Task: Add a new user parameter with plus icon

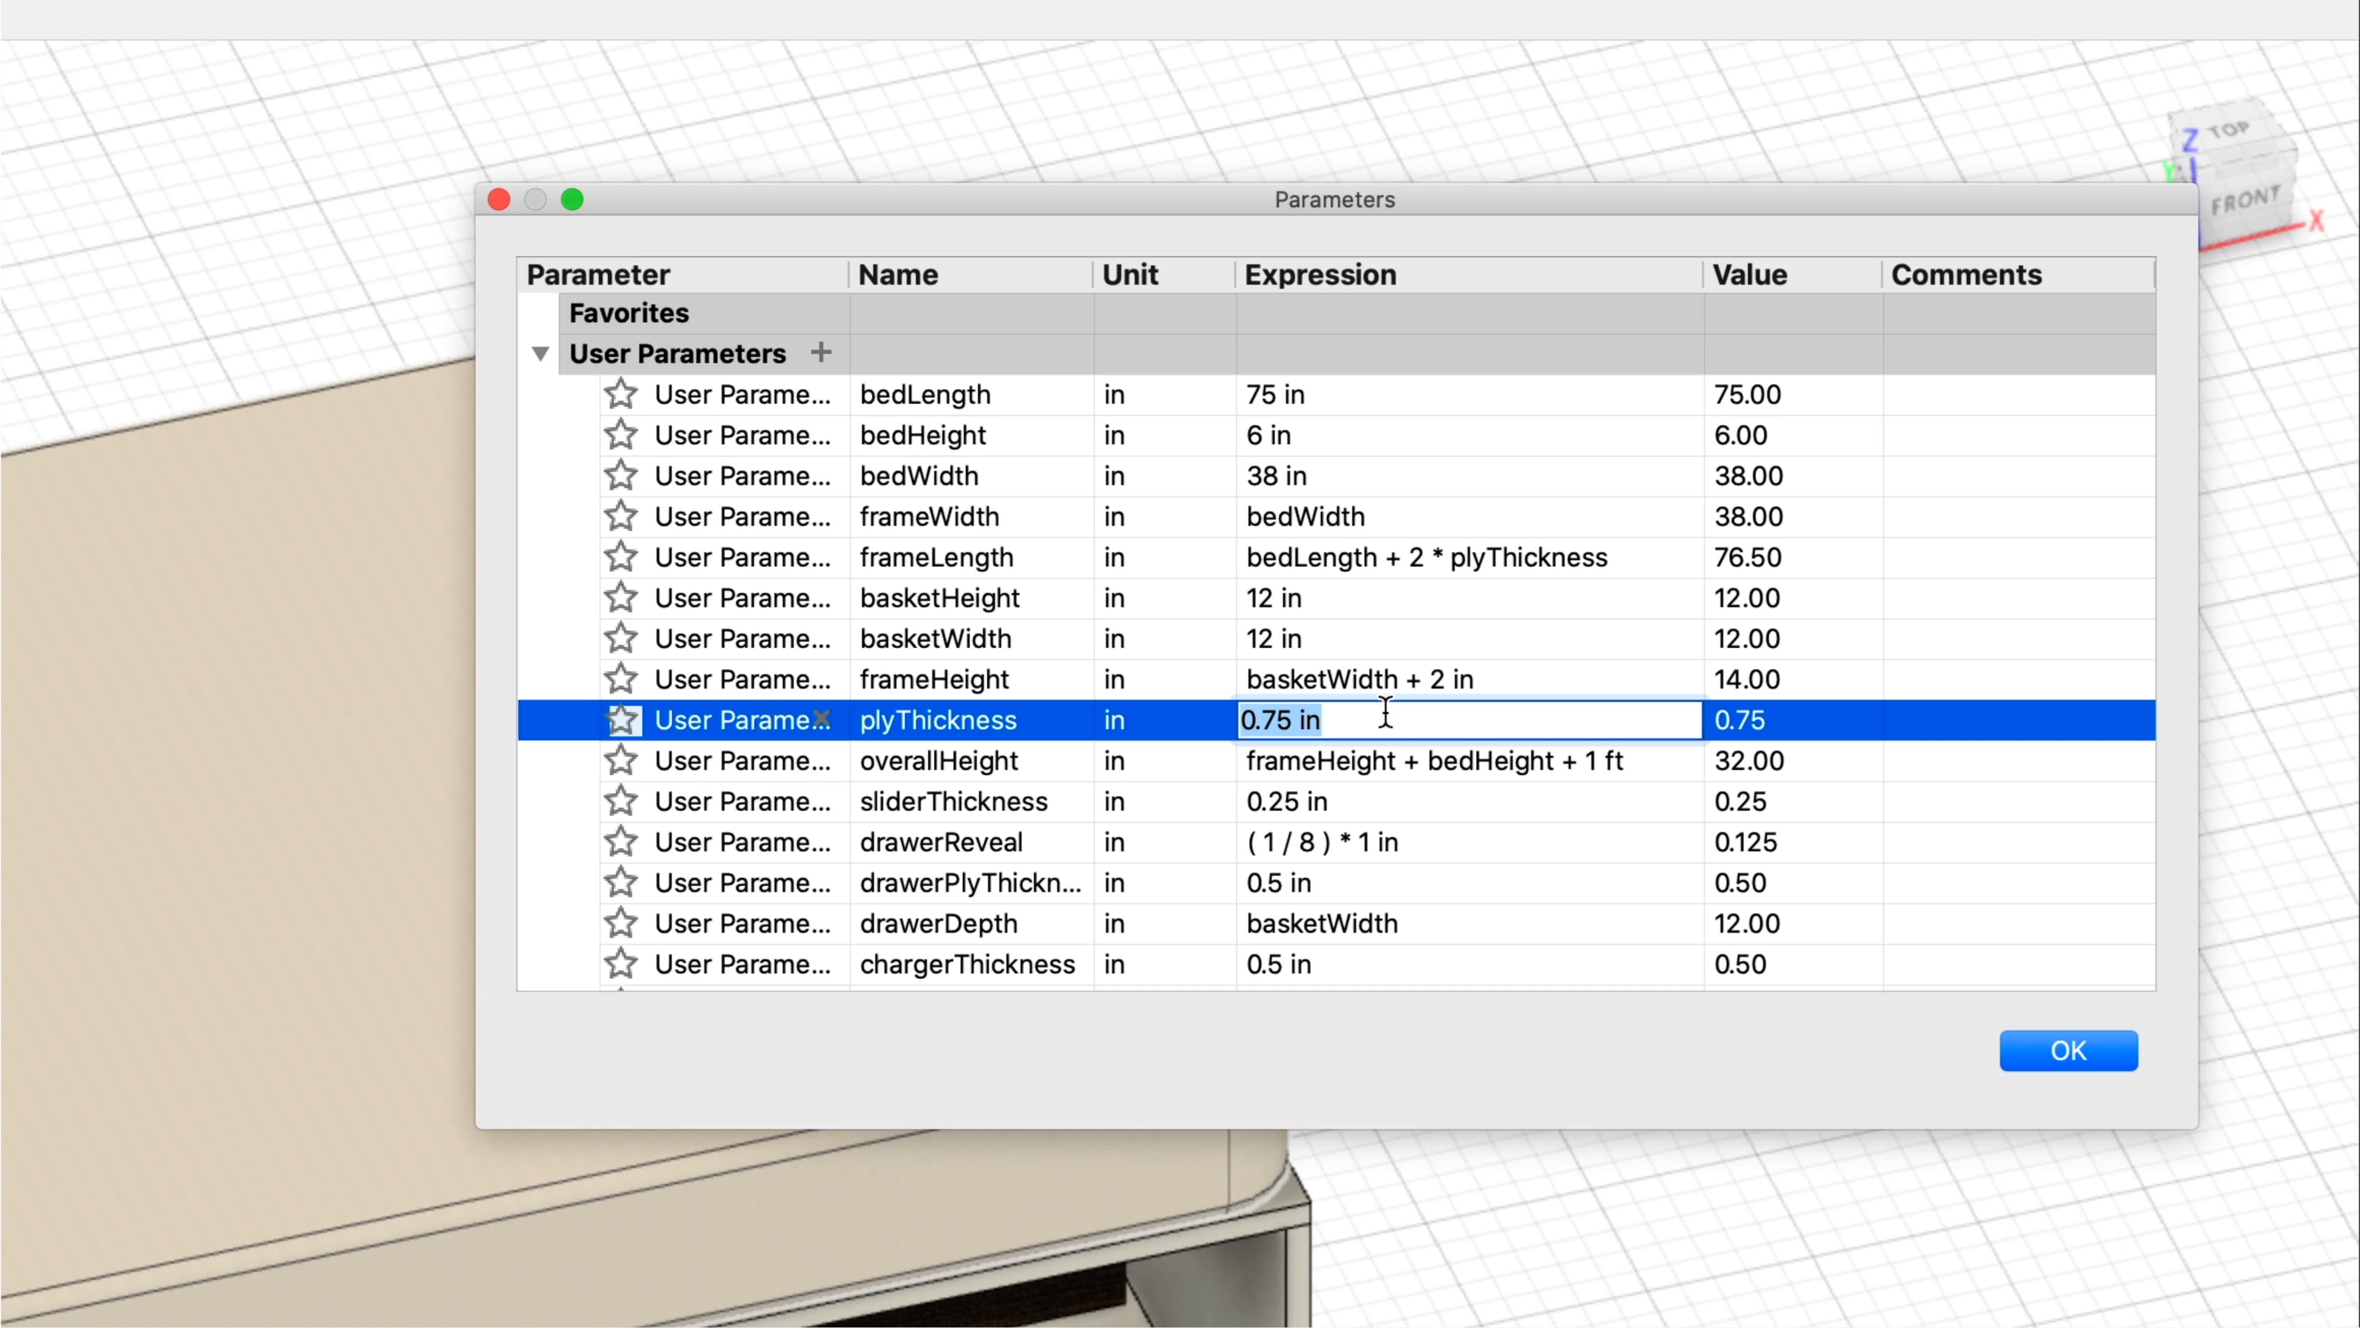Action: click(821, 352)
